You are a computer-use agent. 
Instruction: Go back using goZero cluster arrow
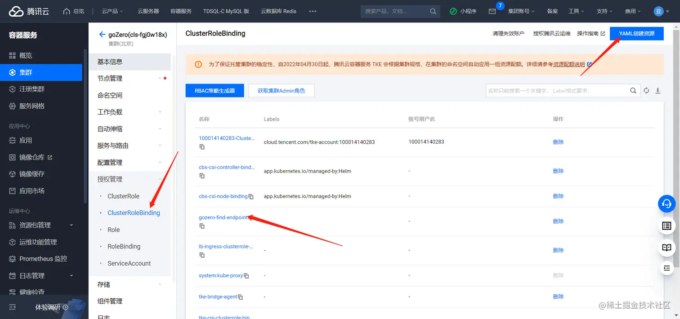(x=102, y=35)
